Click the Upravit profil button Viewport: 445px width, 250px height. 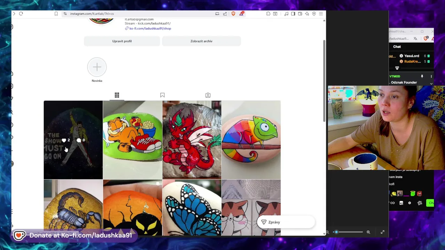(122, 41)
